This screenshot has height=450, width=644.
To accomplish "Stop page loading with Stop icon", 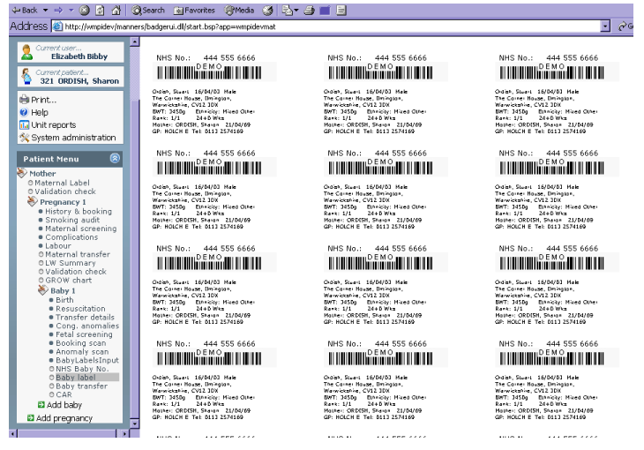I will tap(84, 11).
